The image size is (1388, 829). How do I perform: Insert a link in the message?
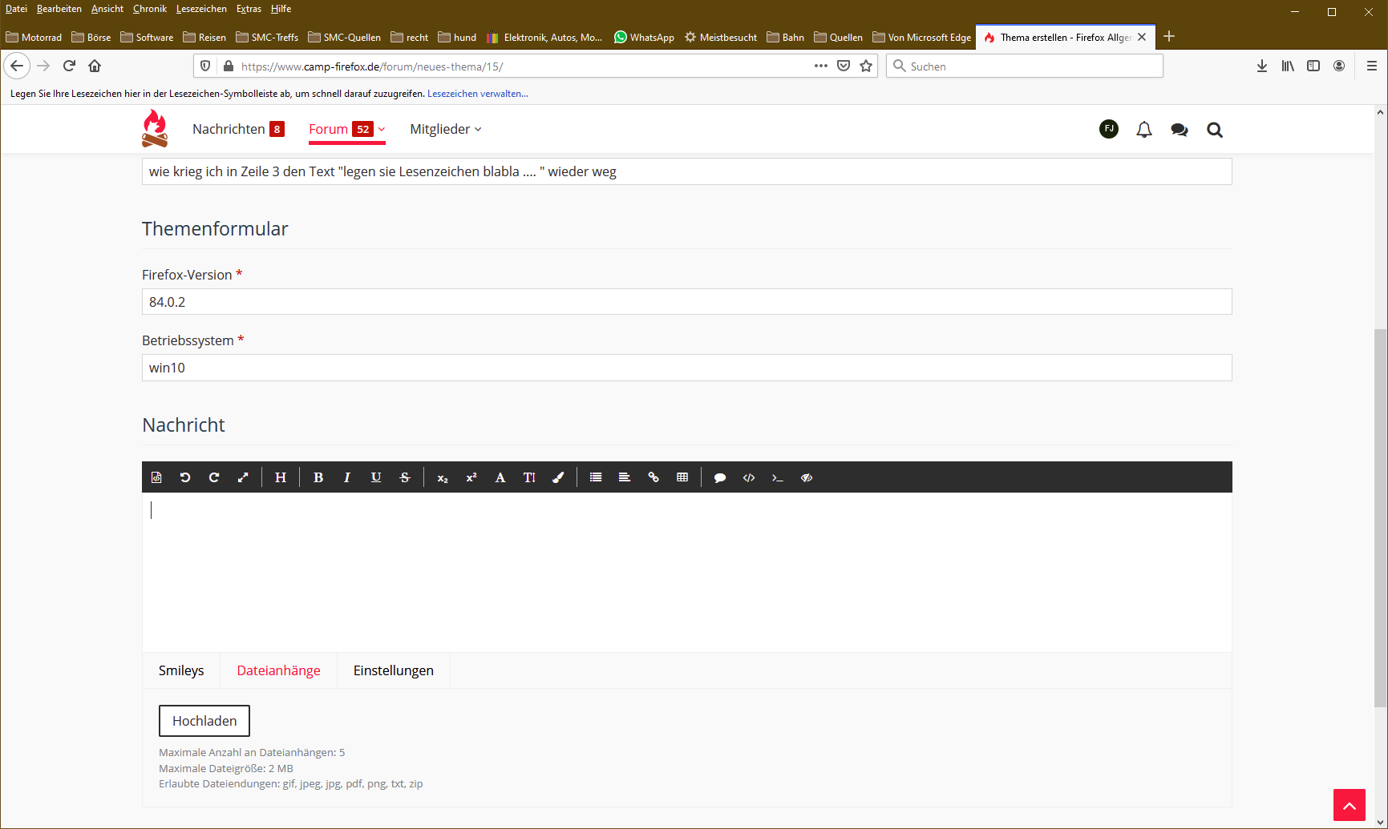tap(654, 477)
